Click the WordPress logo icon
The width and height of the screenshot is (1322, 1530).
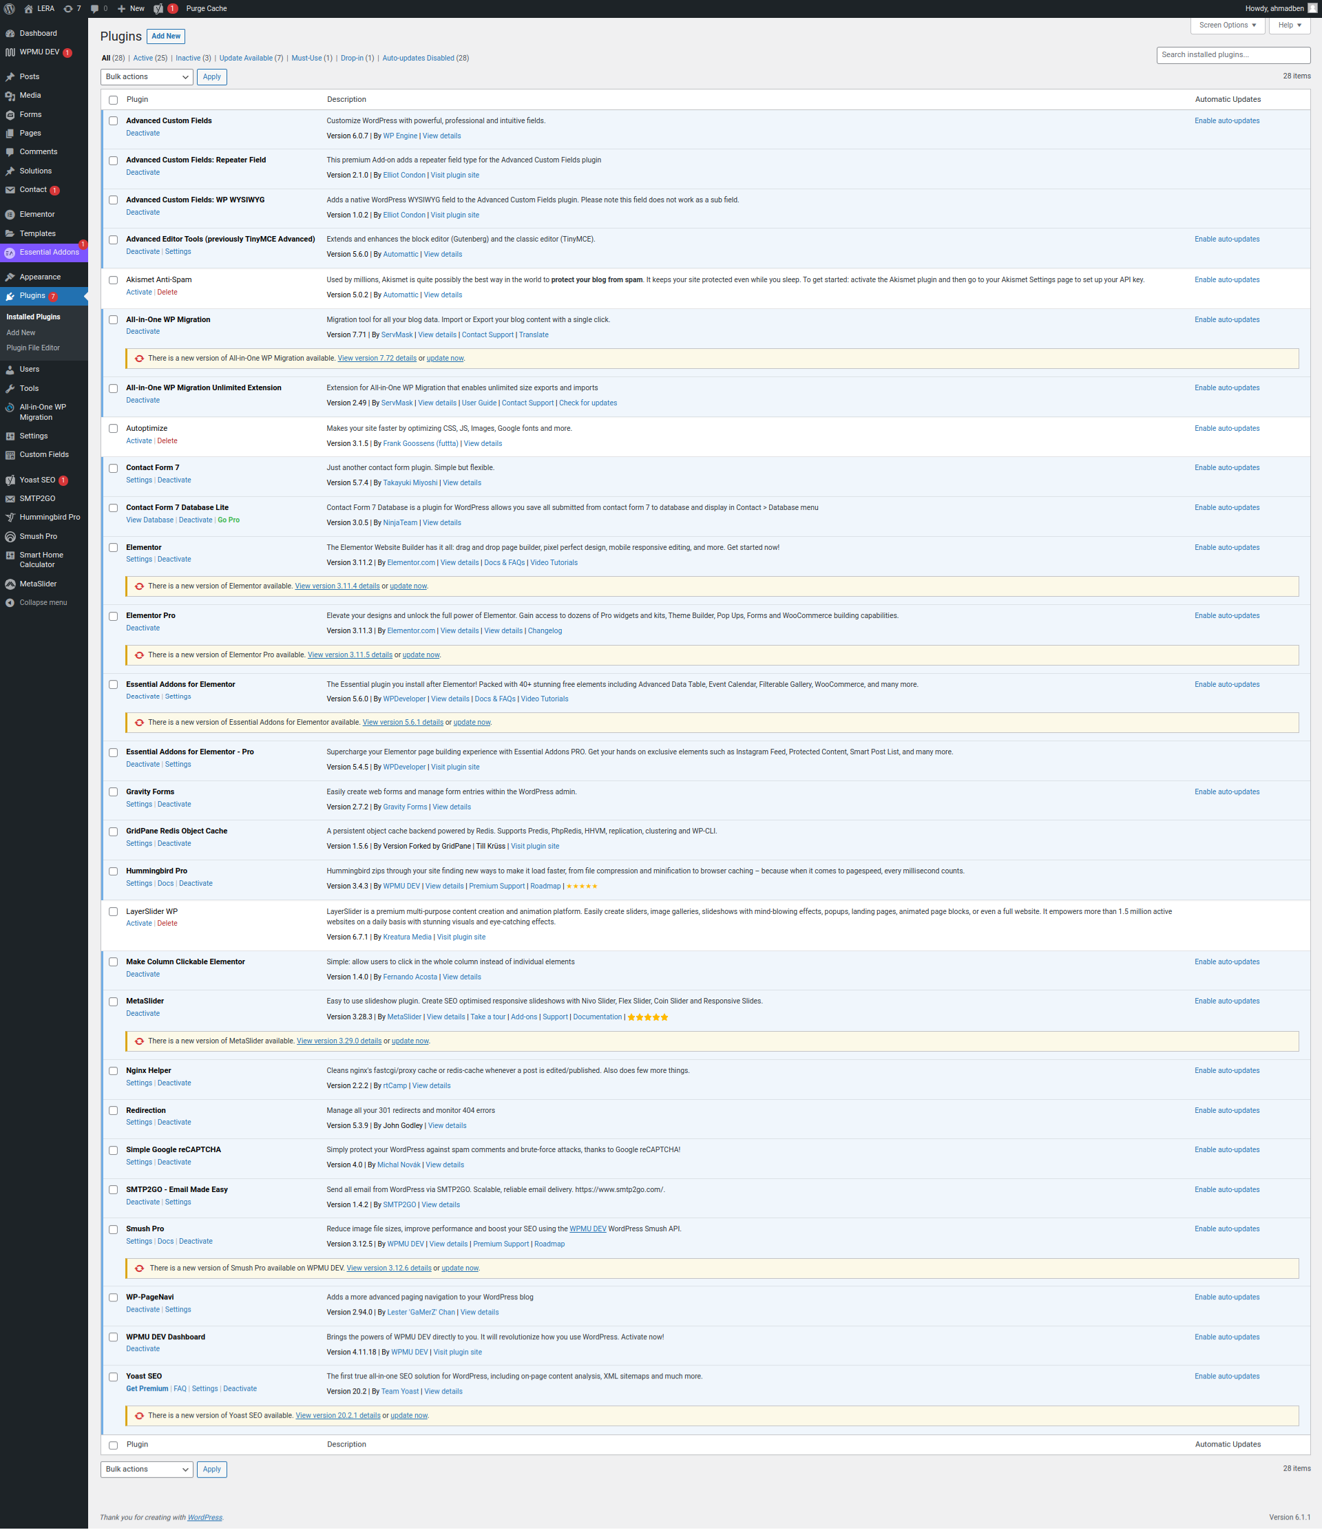pos(10,9)
